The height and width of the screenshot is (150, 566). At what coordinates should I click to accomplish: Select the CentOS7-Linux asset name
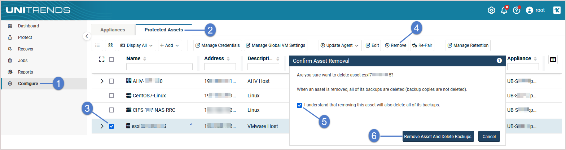click(x=149, y=96)
